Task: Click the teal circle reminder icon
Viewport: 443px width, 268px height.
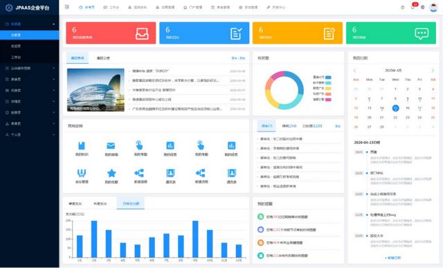Action: (260, 256)
